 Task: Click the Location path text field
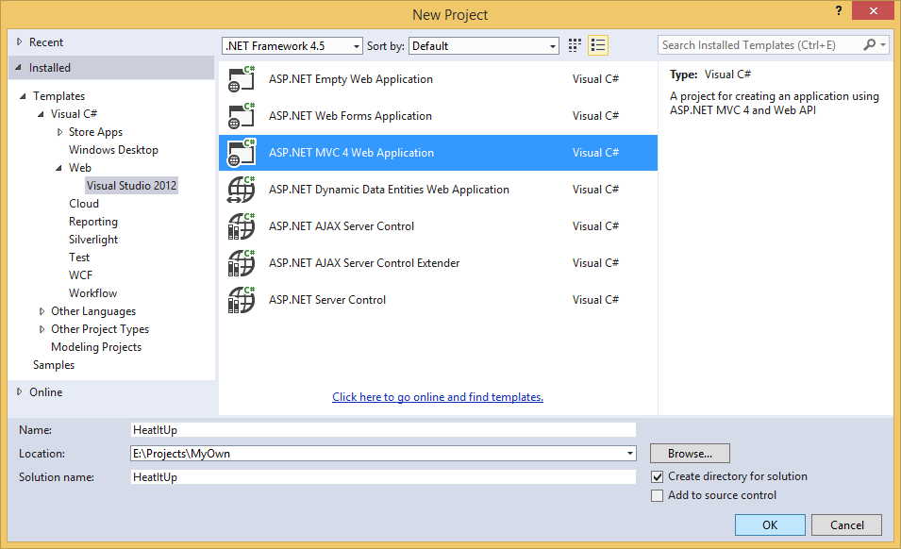click(377, 454)
